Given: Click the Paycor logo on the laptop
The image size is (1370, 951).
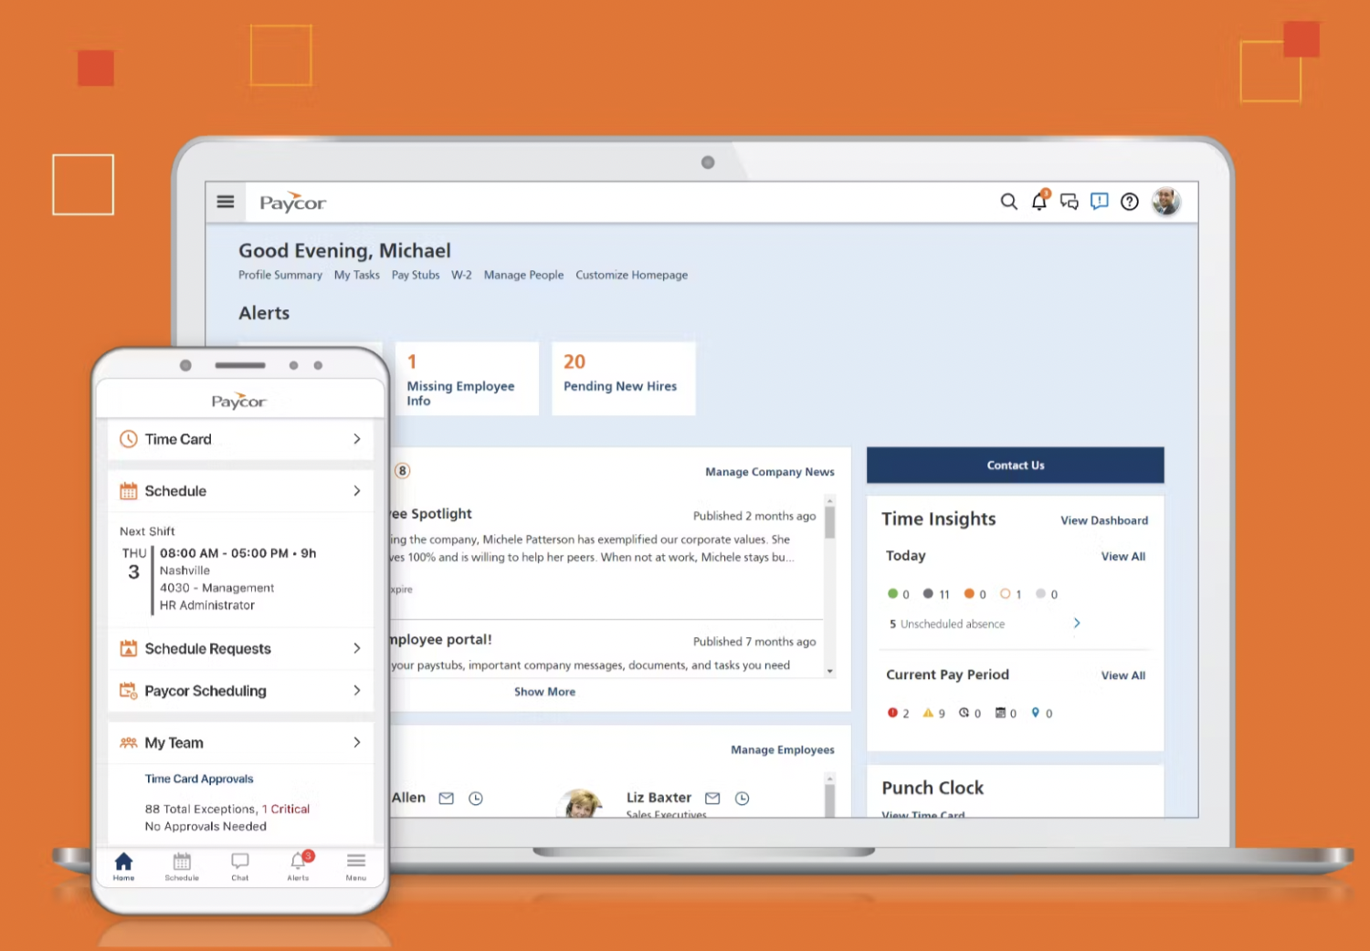Looking at the screenshot, I should (x=292, y=202).
